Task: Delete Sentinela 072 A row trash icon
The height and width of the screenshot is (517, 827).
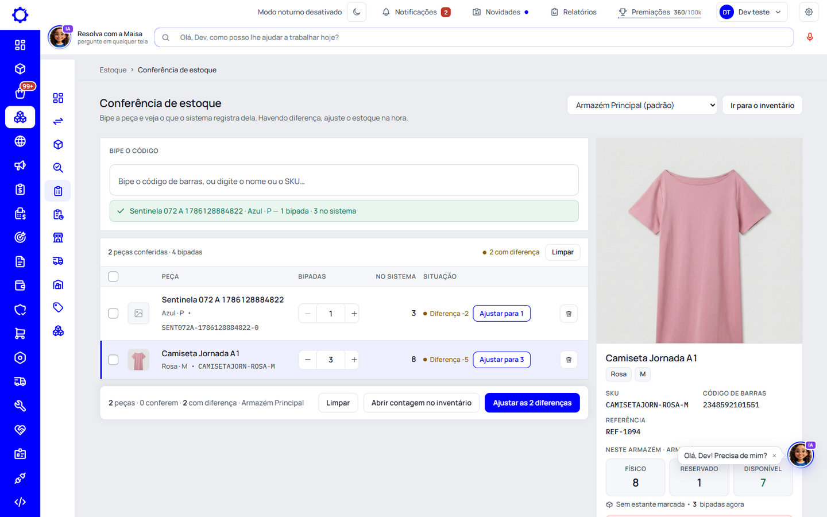Action: [569, 314]
